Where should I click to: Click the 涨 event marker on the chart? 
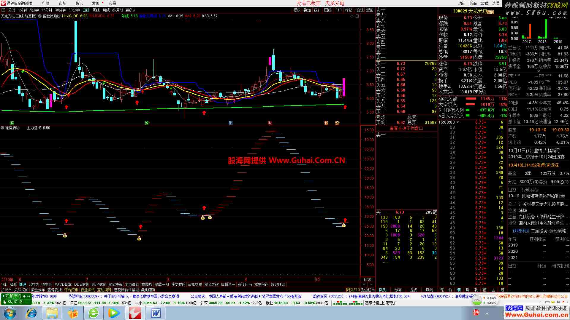[270, 123]
